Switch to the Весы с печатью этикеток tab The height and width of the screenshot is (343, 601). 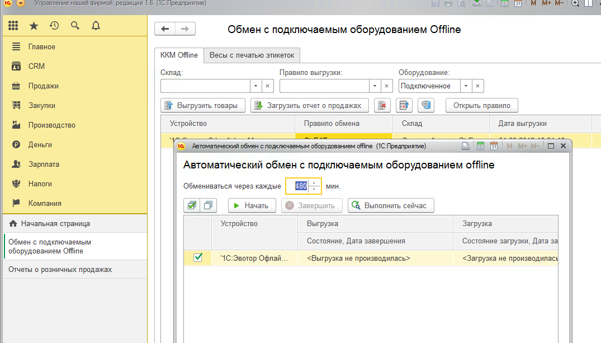click(x=252, y=55)
